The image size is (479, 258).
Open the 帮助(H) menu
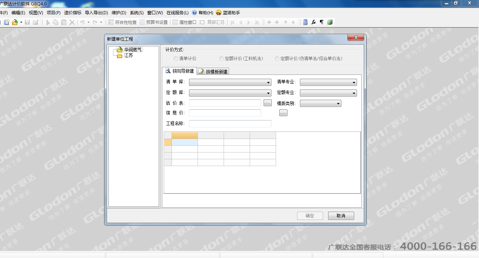tap(203, 13)
